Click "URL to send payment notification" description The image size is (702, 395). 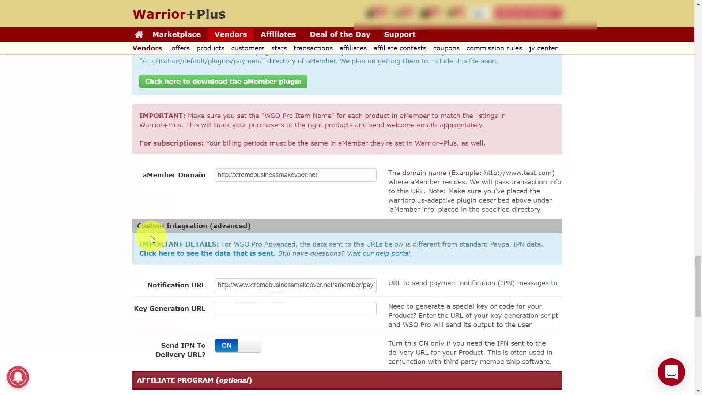pos(473,283)
